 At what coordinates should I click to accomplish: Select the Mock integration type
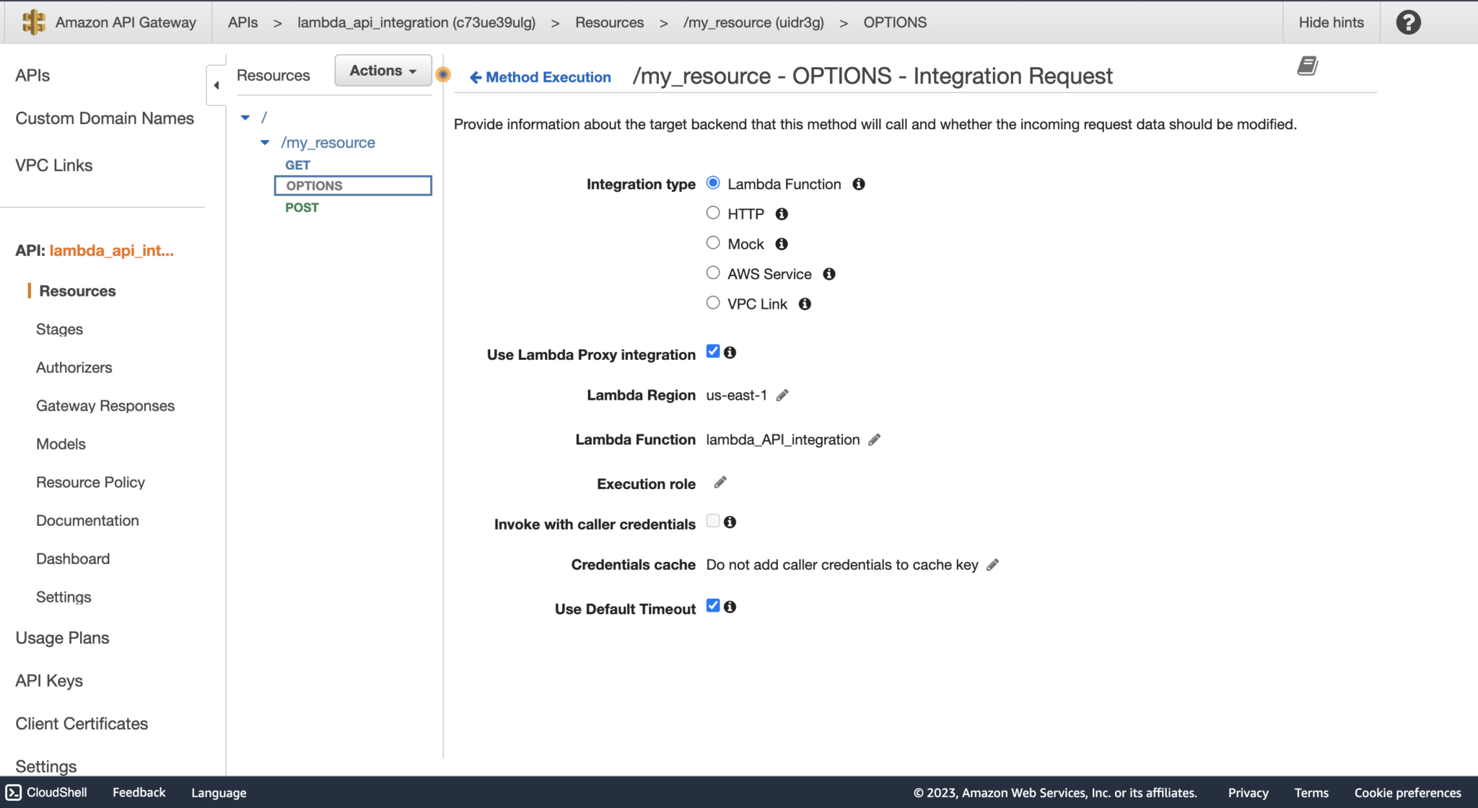(x=712, y=242)
